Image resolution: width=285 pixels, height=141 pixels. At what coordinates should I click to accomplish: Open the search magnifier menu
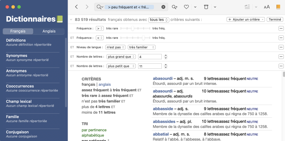[x=100, y=7]
